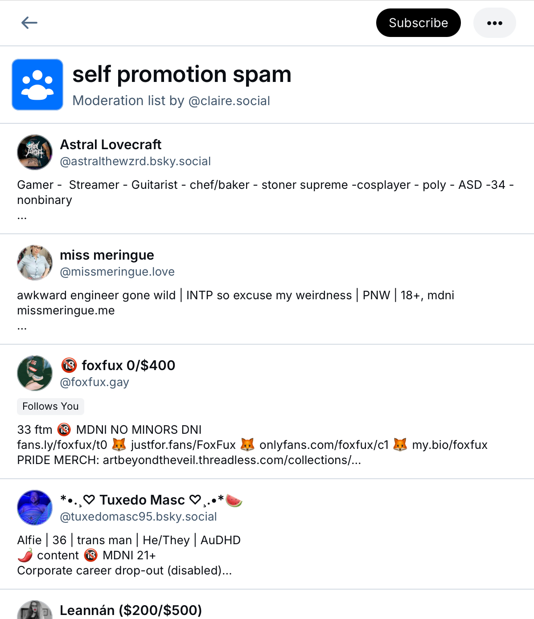Click the 18+ badge beside foxfux's name
This screenshot has height=619, width=534.
(x=69, y=366)
